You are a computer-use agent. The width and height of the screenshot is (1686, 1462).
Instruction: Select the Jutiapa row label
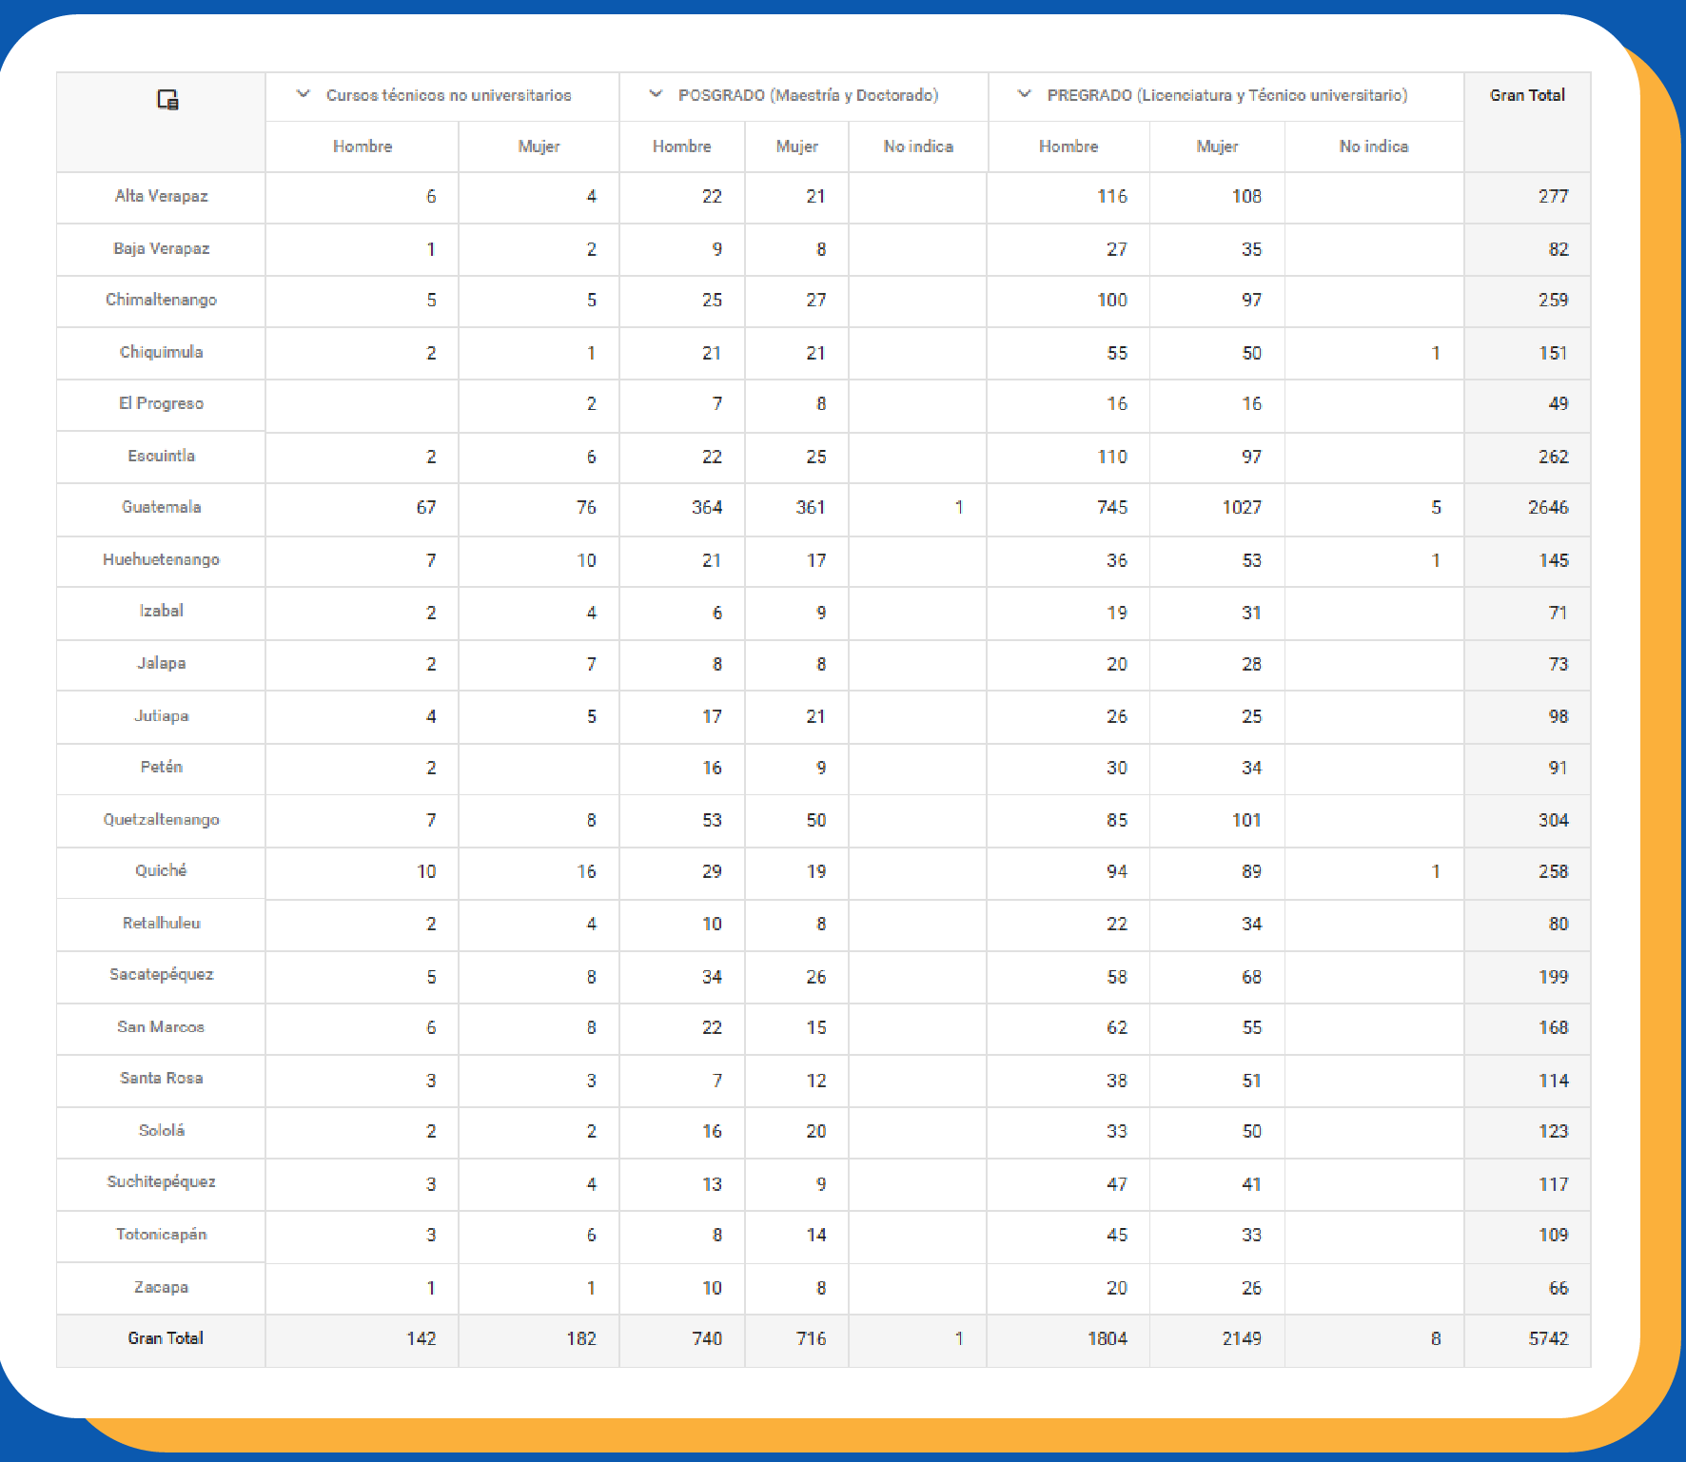click(162, 715)
